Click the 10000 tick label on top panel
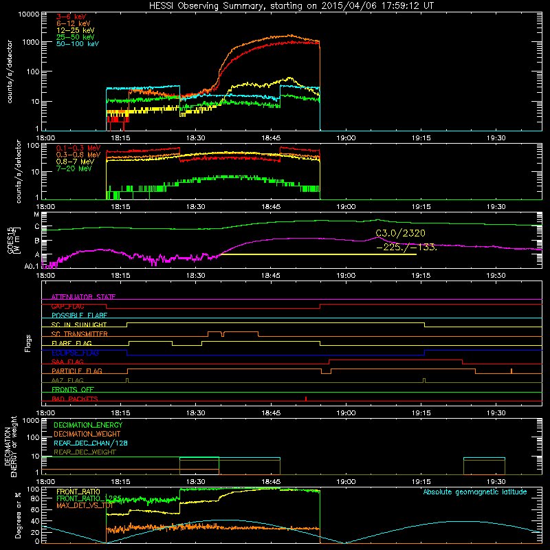The image size is (550, 550). click(29, 14)
